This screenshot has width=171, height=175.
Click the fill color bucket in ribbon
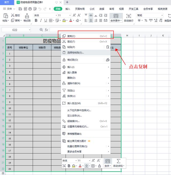64,20
